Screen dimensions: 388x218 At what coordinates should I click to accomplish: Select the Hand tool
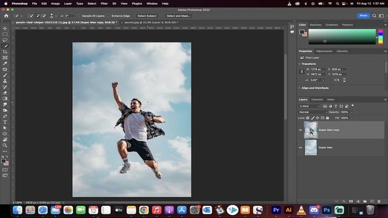[x=5, y=140]
